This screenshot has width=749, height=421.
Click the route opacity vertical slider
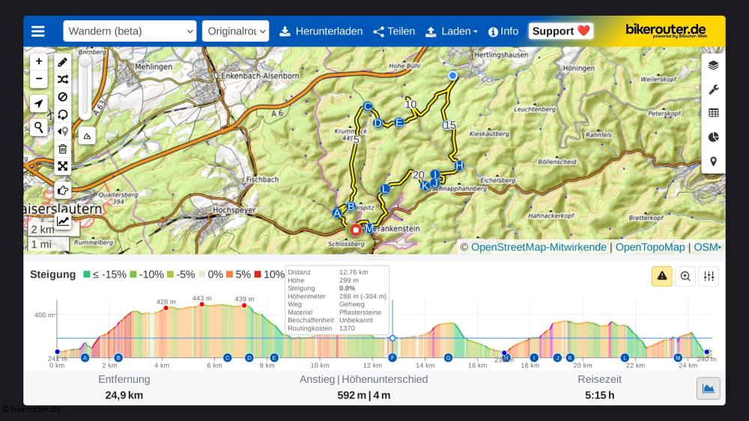tap(85, 86)
